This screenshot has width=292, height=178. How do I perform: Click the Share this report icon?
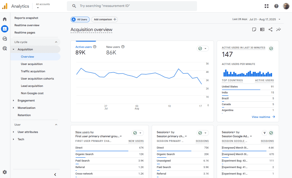tap(270, 30)
